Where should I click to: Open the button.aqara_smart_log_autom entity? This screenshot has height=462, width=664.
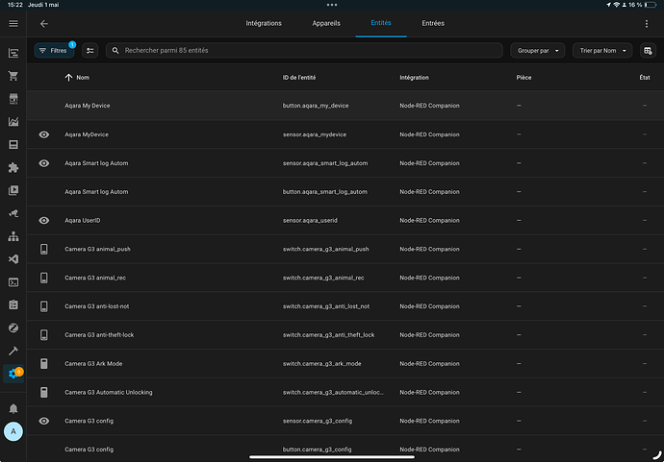coord(325,192)
